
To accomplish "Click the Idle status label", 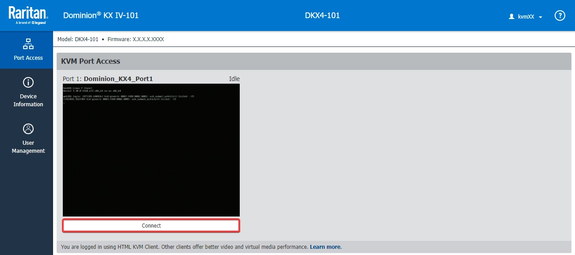I will click(x=234, y=79).
